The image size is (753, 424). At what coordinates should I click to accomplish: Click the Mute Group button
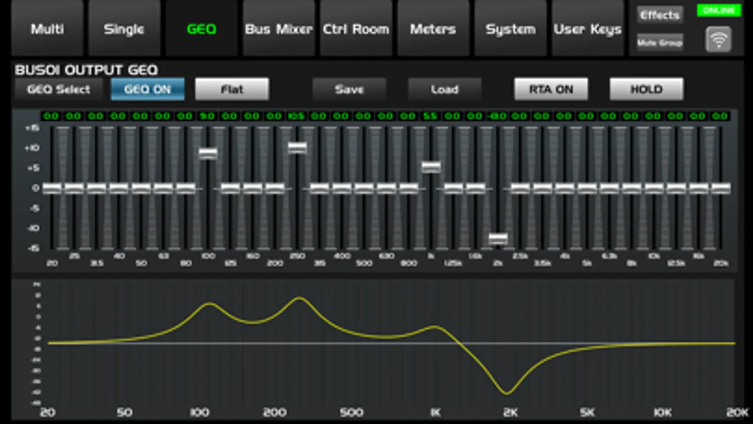660,42
